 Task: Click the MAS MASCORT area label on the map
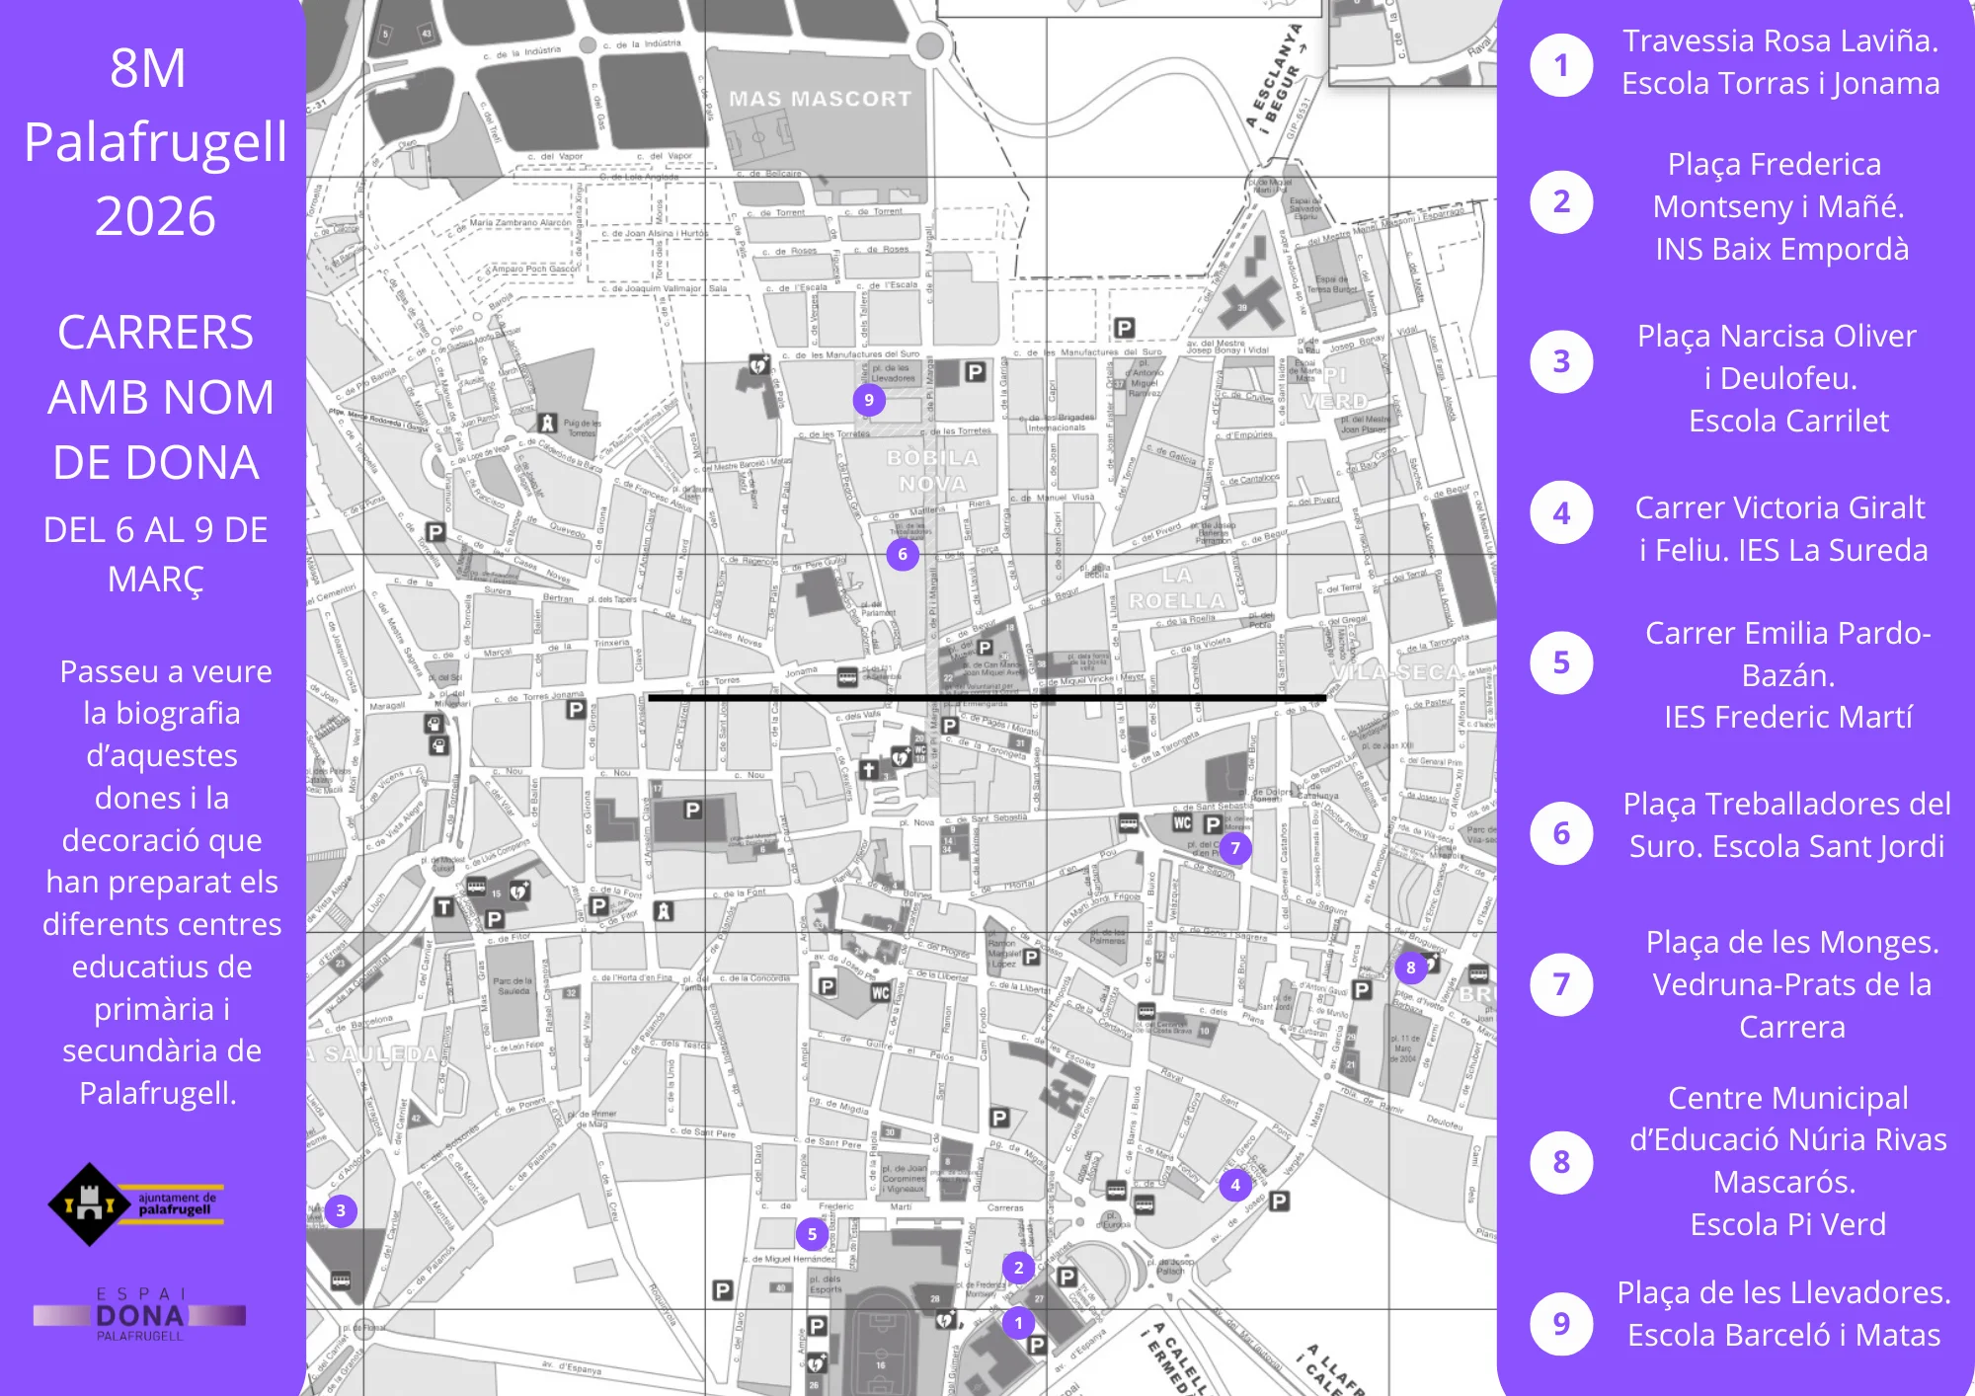click(x=820, y=99)
